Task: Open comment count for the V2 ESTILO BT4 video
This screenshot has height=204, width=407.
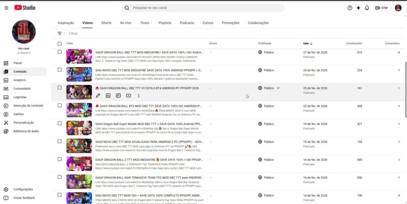Action: coord(399,88)
